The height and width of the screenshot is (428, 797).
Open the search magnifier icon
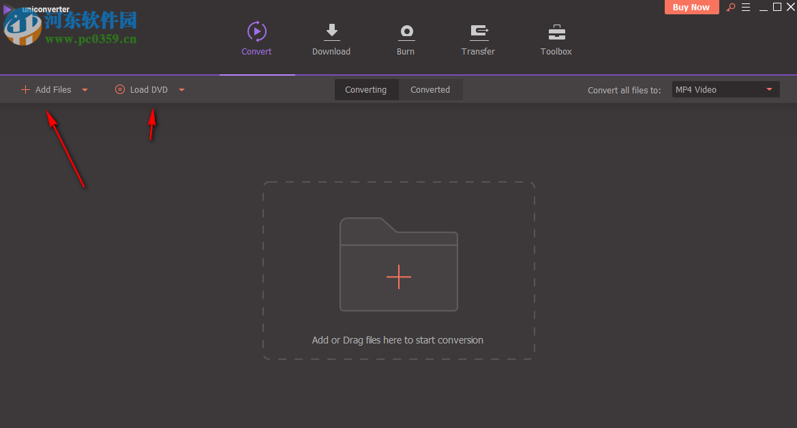(730, 7)
